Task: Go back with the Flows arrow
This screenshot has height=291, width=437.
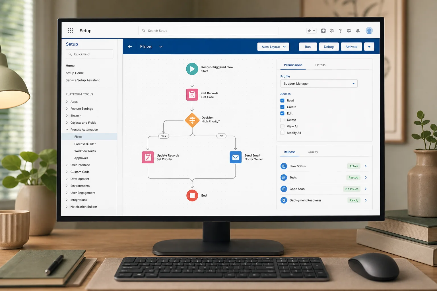Action: [130, 47]
